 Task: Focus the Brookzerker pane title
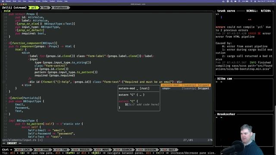(x=226, y=114)
